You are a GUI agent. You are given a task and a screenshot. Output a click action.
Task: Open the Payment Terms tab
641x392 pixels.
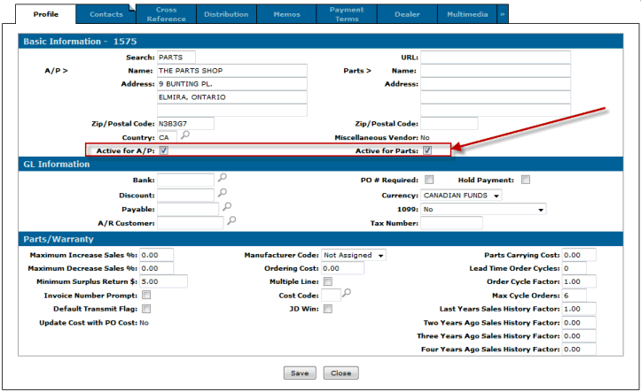pyautogui.click(x=347, y=15)
